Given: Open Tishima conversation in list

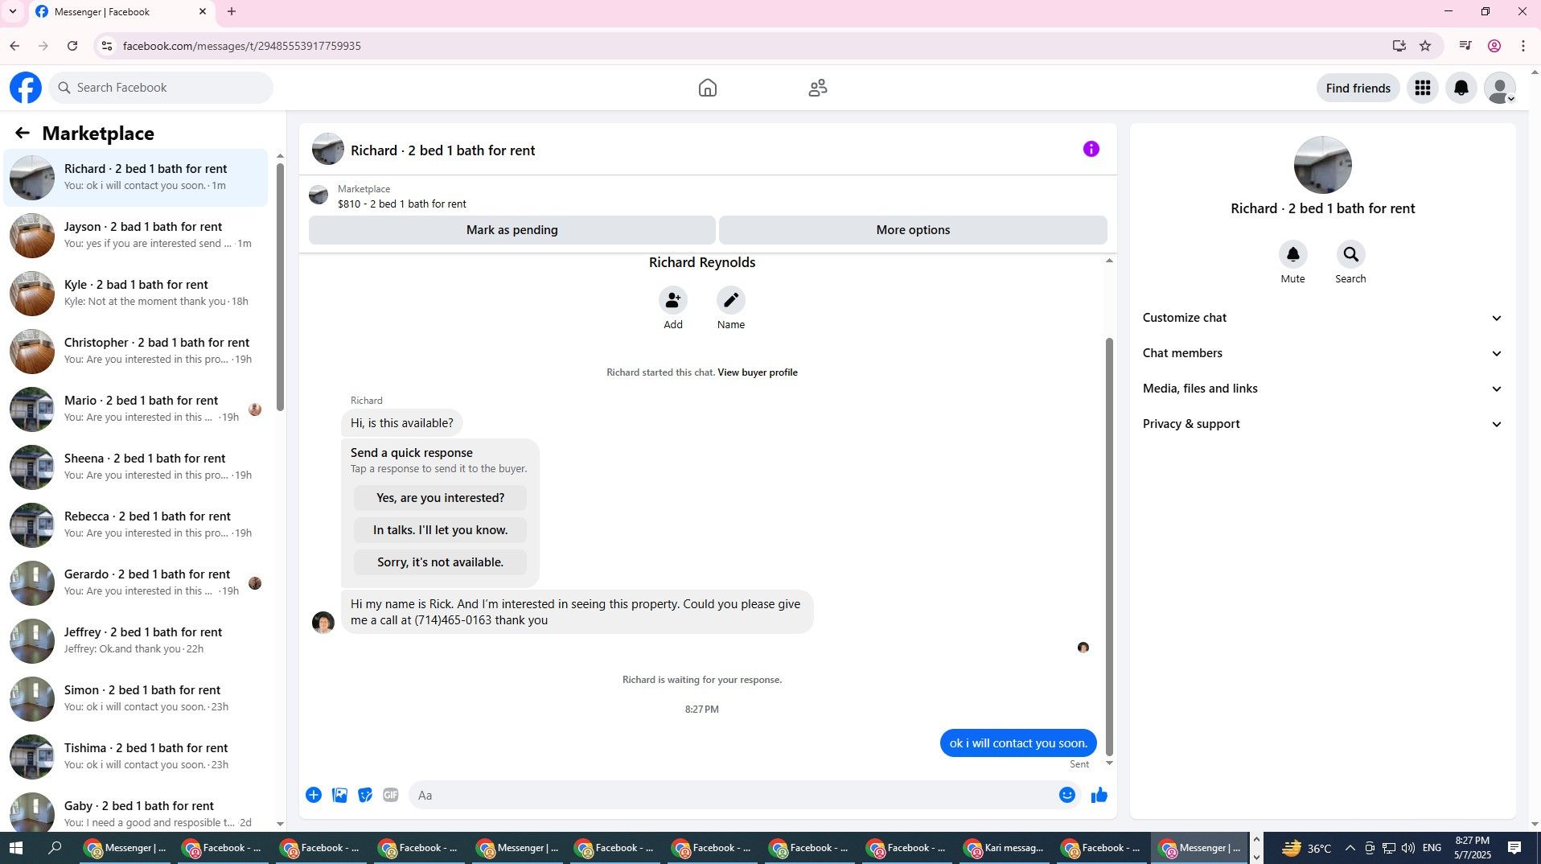Looking at the screenshot, I should pyautogui.click(x=137, y=756).
